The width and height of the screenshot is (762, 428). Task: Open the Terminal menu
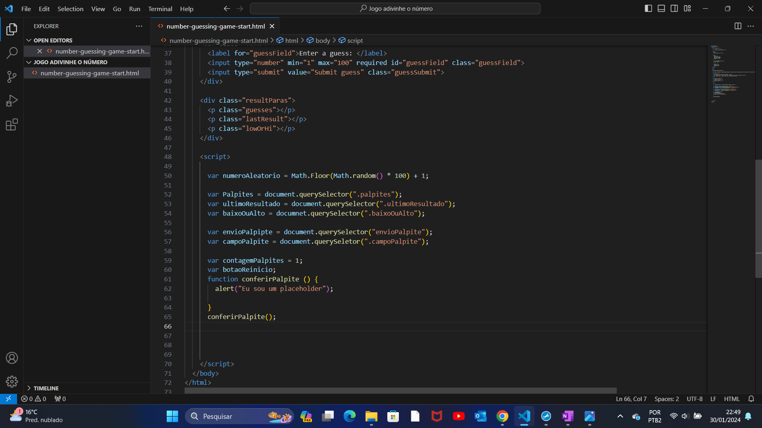click(160, 9)
